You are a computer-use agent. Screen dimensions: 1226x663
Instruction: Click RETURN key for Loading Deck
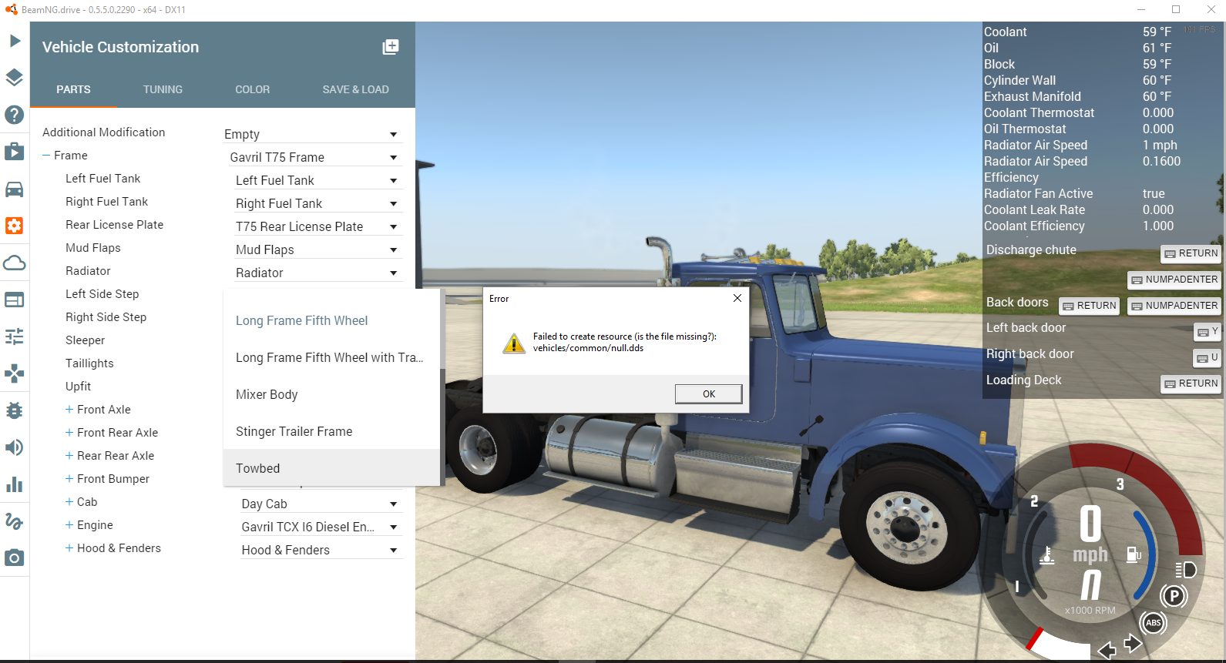click(1191, 383)
